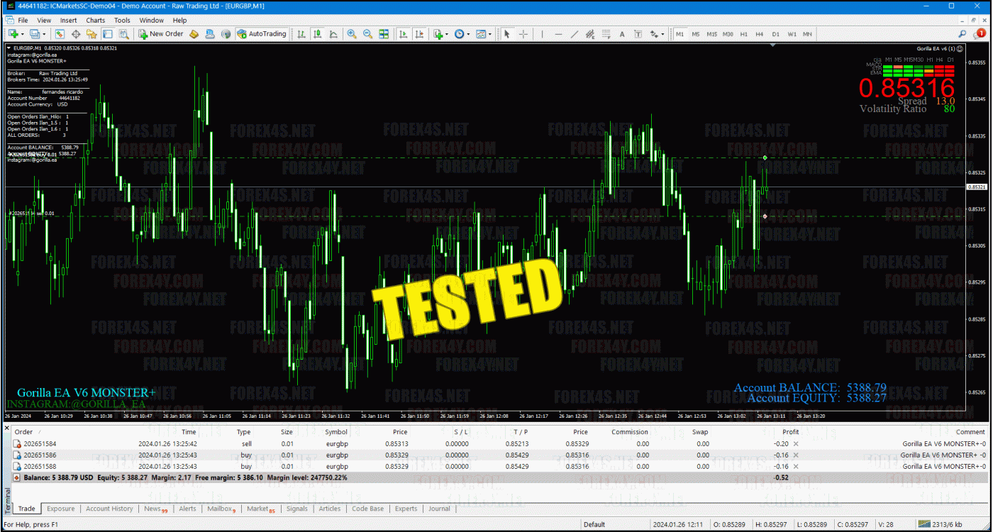Enable chart auto scroll
Image resolution: width=993 pixels, height=532 pixels.
point(403,33)
